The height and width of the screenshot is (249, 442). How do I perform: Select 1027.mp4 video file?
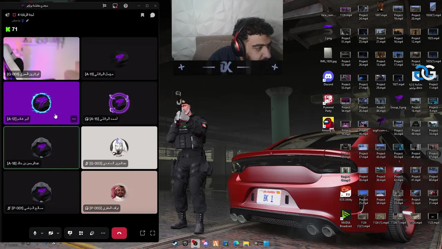[398, 81]
